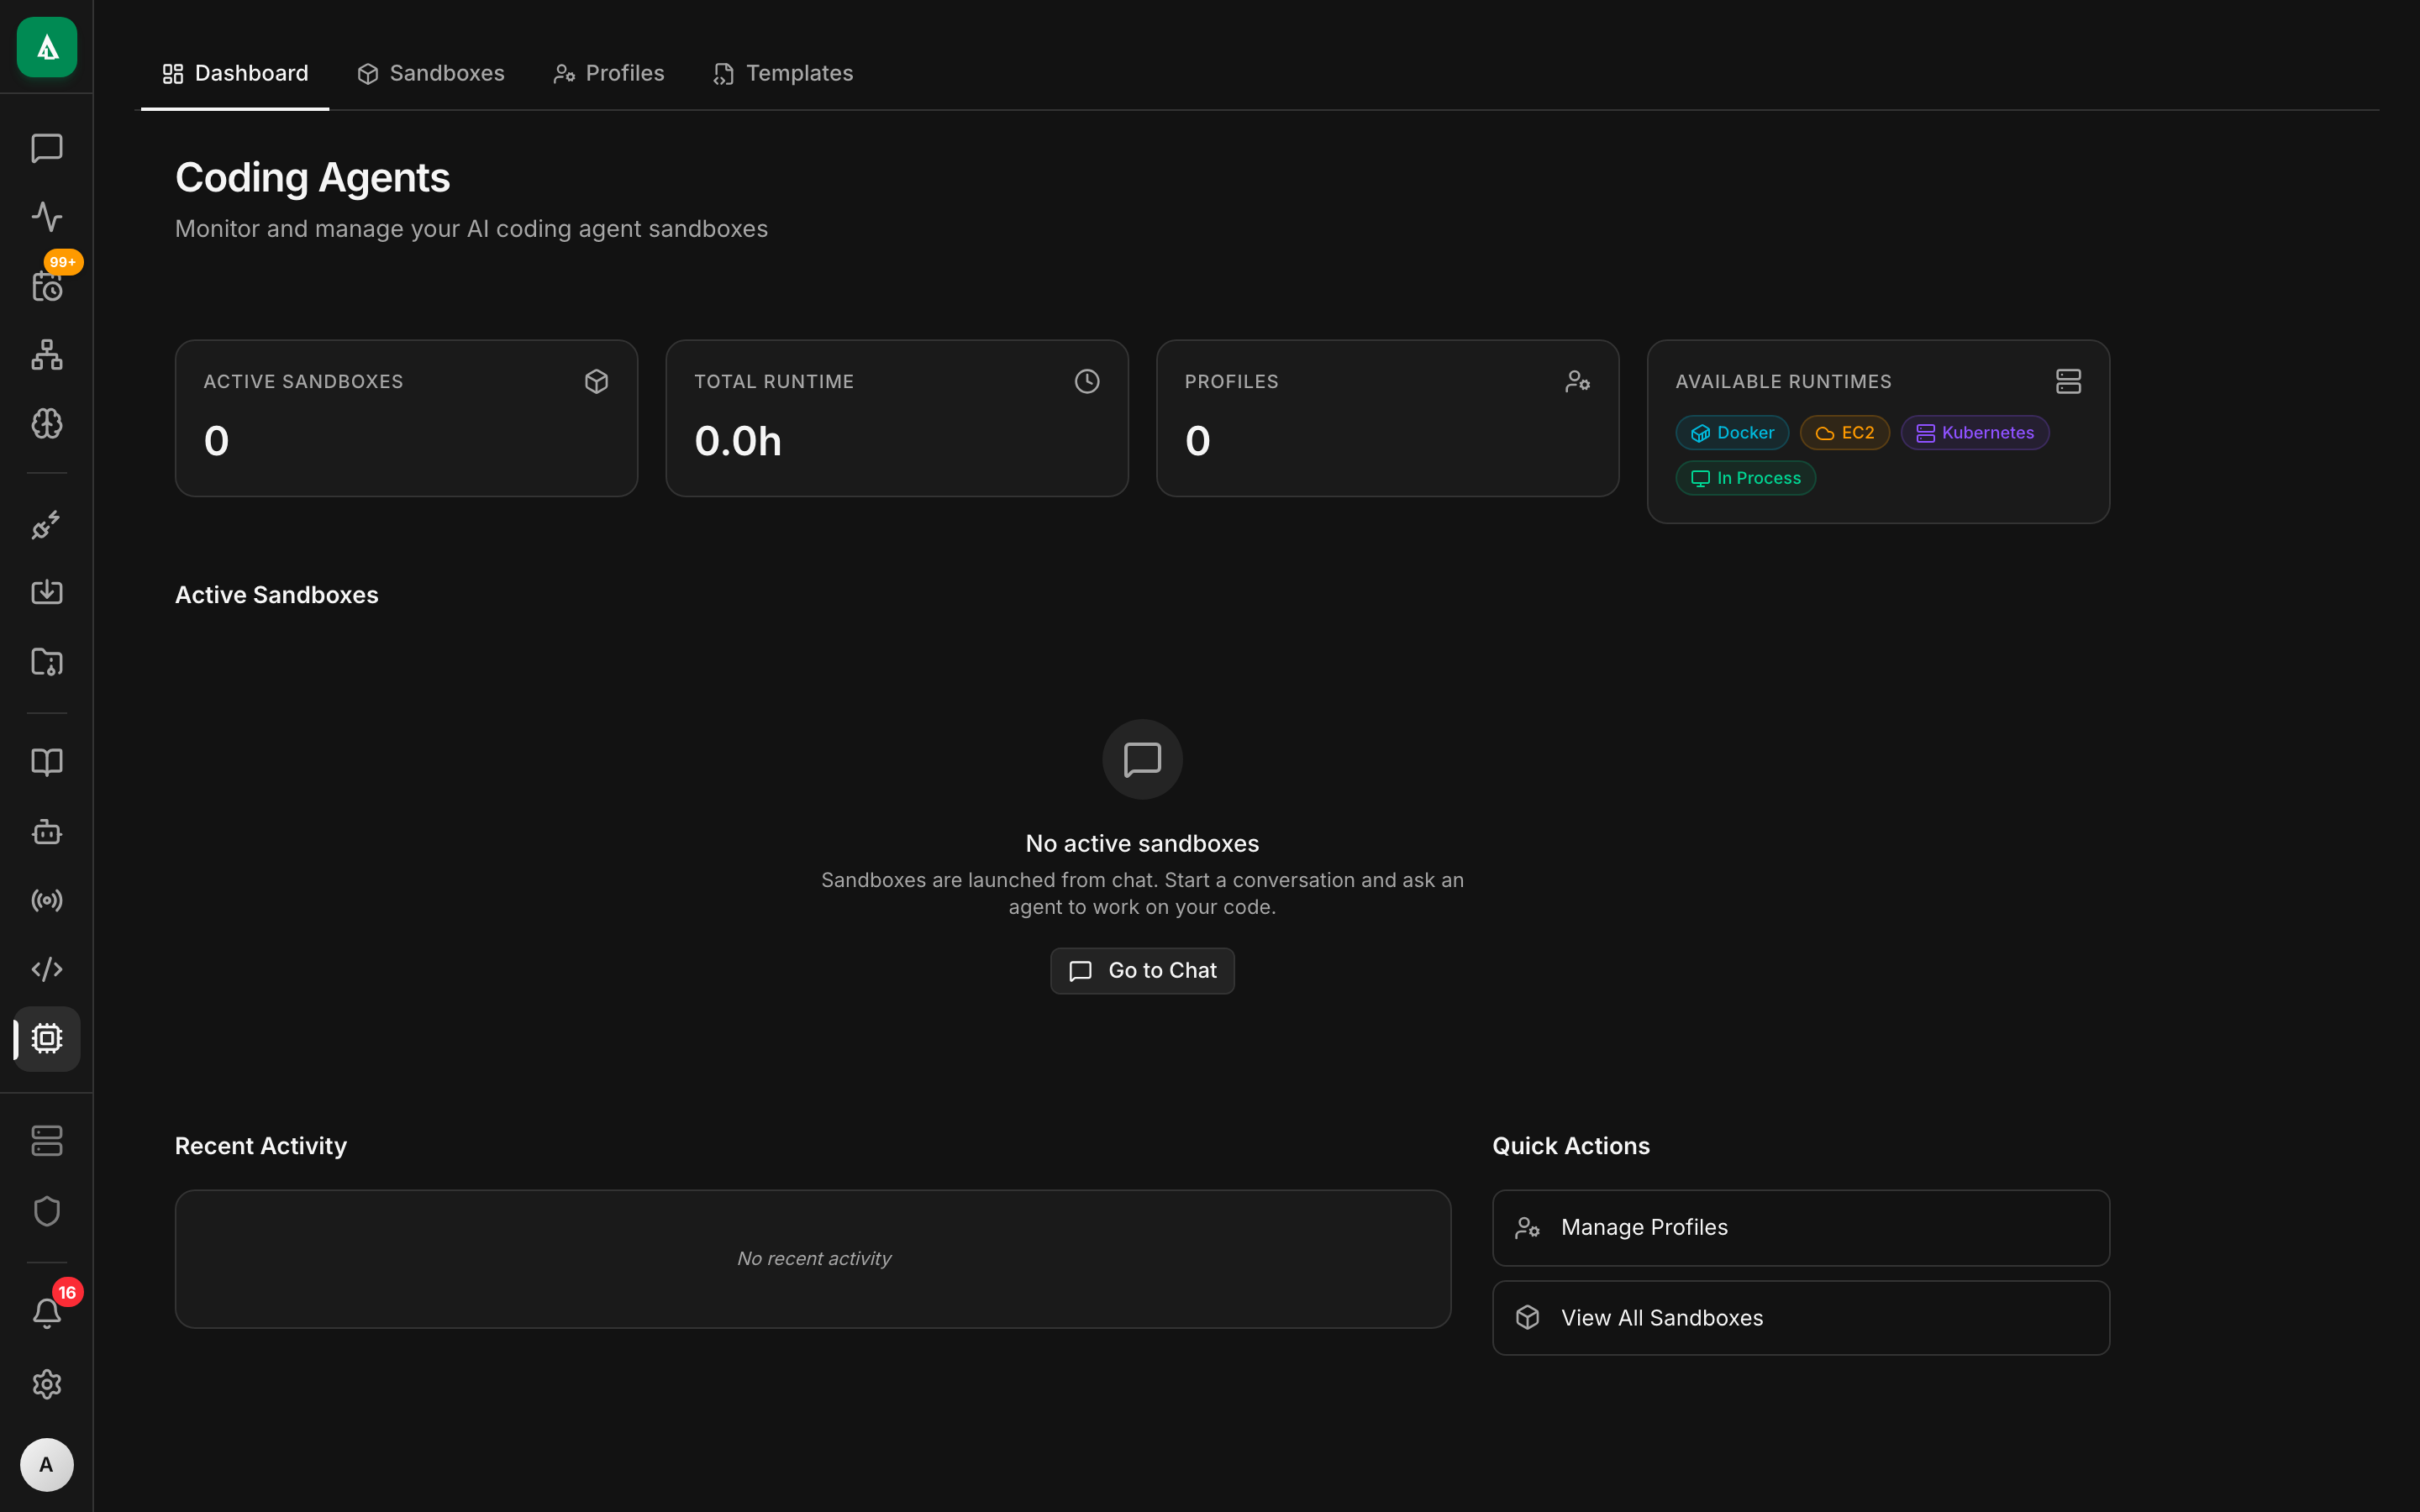
Task: Click the Kubernetes runtime badge
Action: click(x=1974, y=433)
